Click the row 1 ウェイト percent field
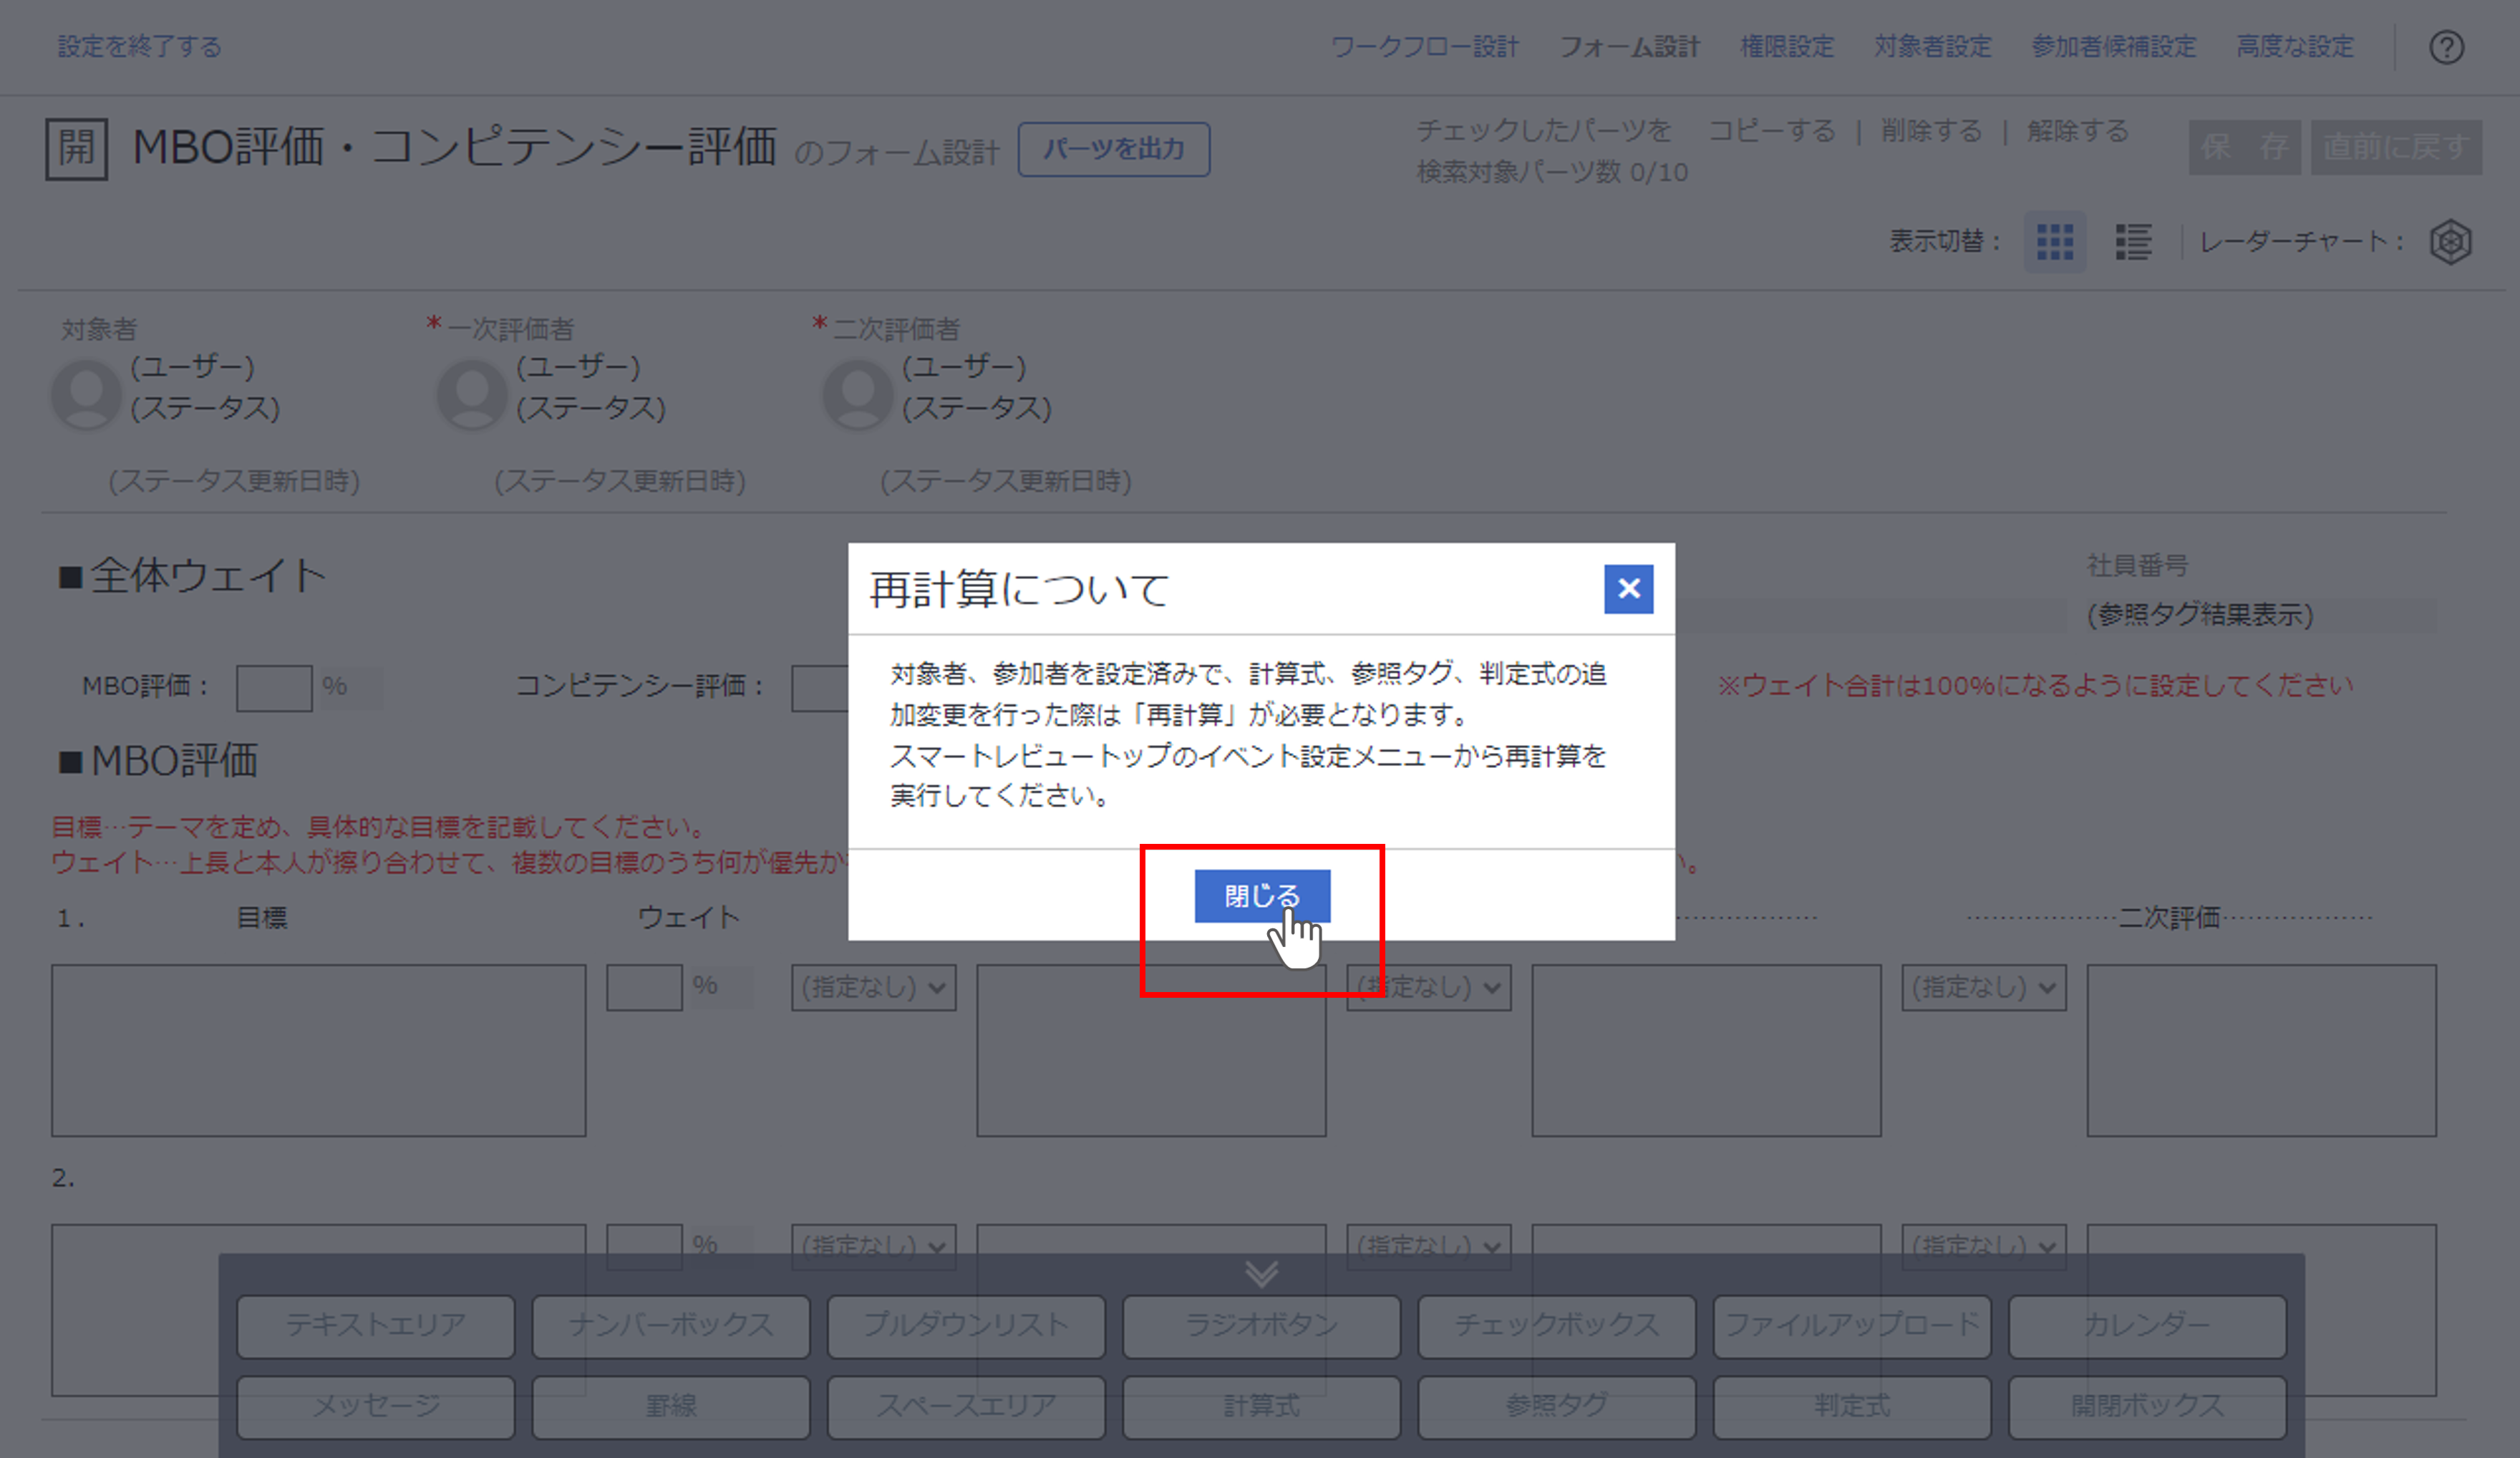The height and width of the screenshot is (1458, 2520). pos(644,987)
